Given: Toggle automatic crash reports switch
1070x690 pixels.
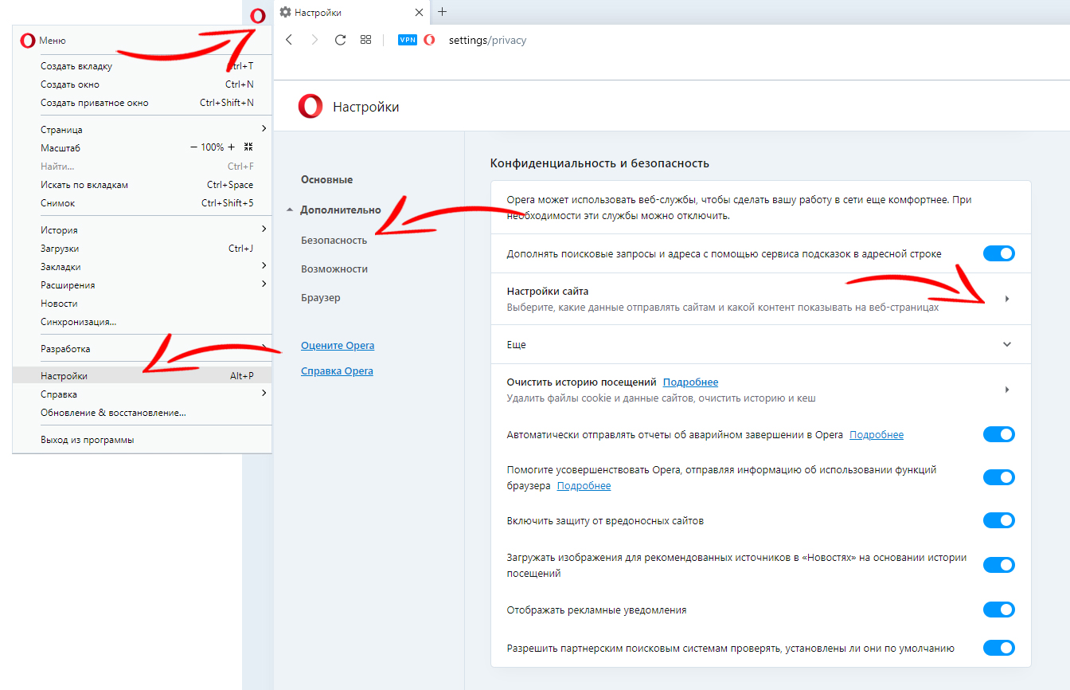Looking at the screenshot, I should (999, 434).
